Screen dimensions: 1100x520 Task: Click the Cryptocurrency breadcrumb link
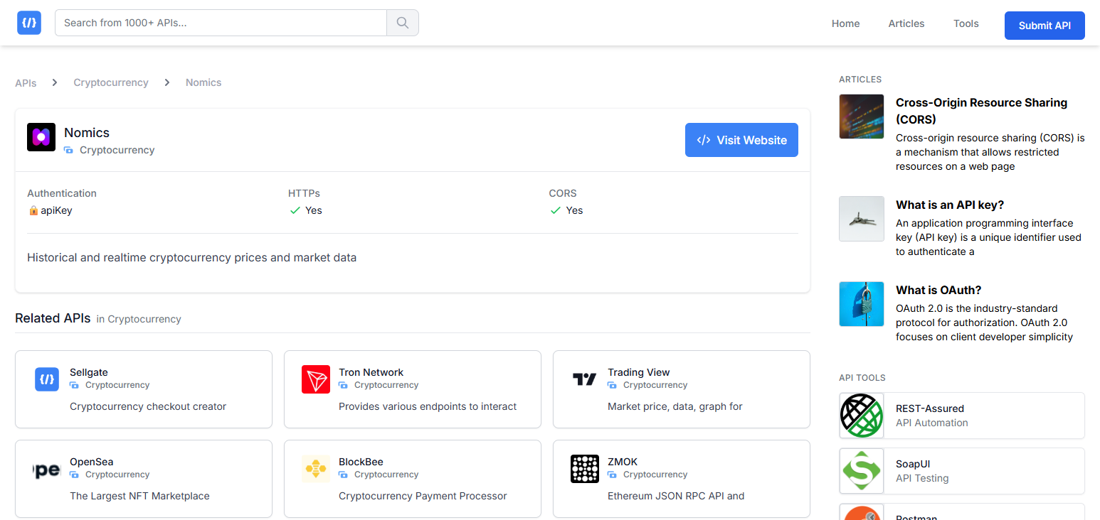111,82
